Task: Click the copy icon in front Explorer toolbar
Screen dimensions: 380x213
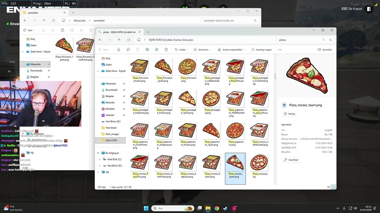Action: (128, 50)
